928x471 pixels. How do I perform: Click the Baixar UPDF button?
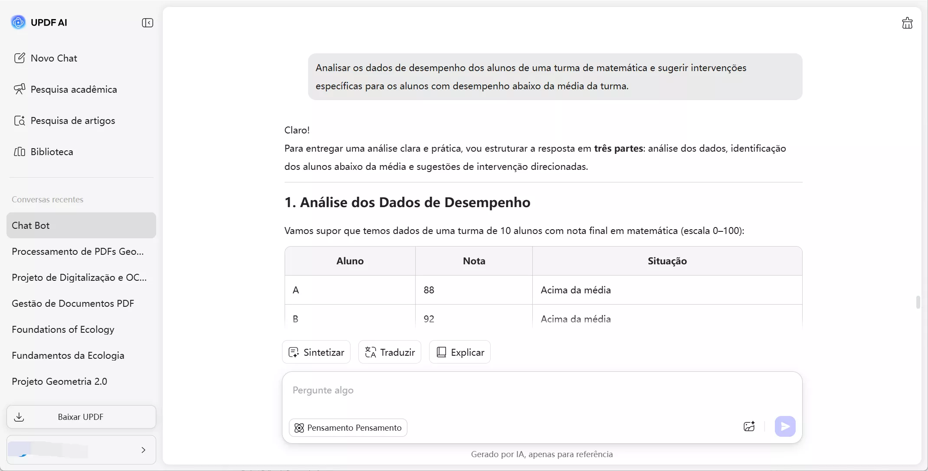81,416
